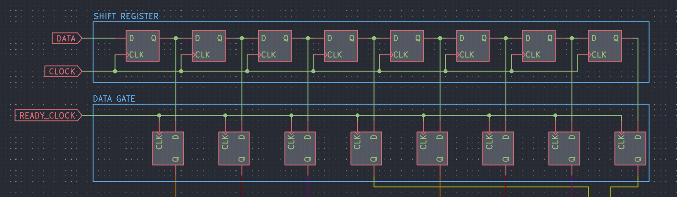
Task: Select the fourth flip-flop in SHIFT REGISTER
Action: 341,46
